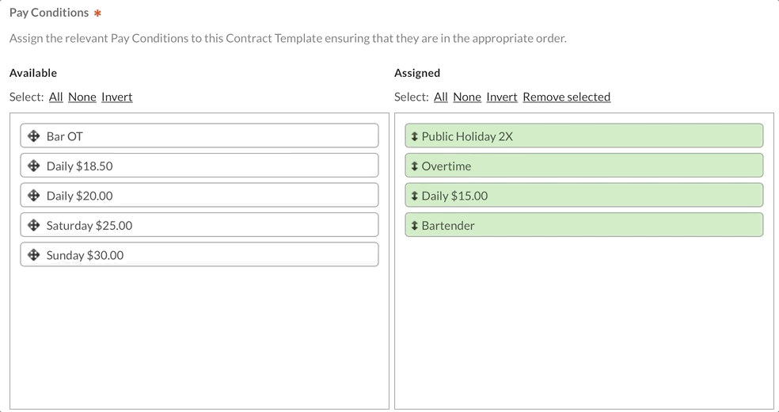
Task: Click the reorder arrow on Public Holiday 2X
Action: click(x=415, y=136)
